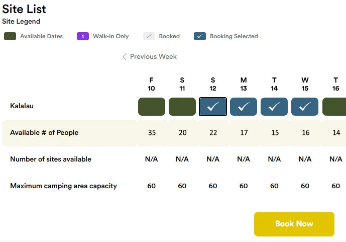Click the Wednesday 15 column header
346x242 pixels.
[x=305, y=84]
